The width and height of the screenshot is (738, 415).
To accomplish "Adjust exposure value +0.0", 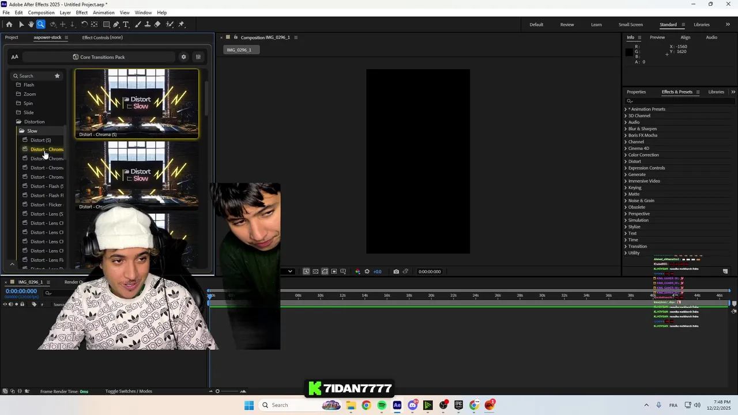I will point(377,271).
